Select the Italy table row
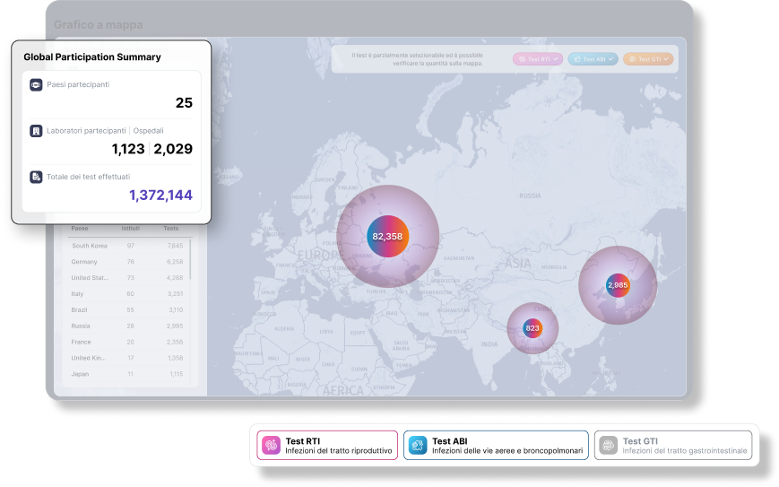The height and width of the screenshot is (487, 779). pyautogui.click(x=127, y=293)
